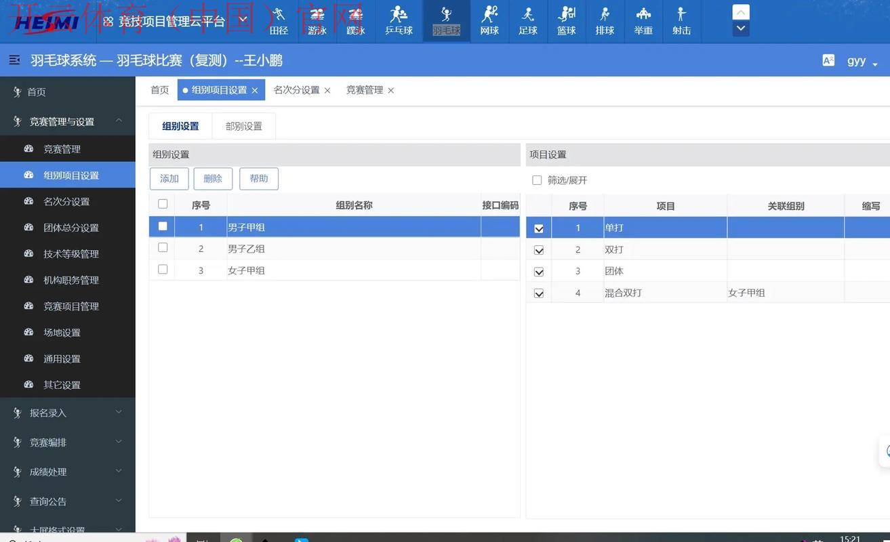Switch to the 乒乓球 (Table Tennis) module

pos(398,20)
